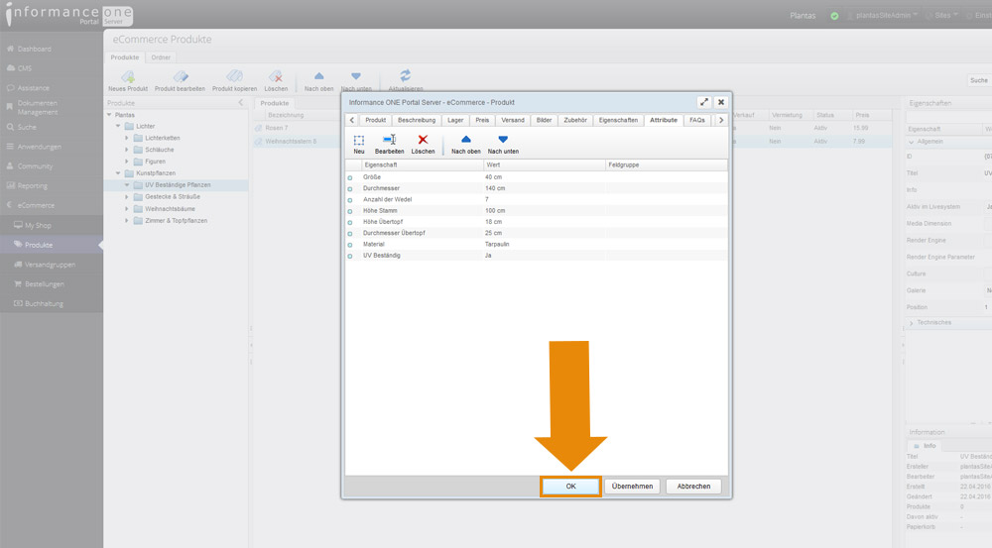Switch to Beschreibung tab
The image size is (992, 548).
click(417, 120)
